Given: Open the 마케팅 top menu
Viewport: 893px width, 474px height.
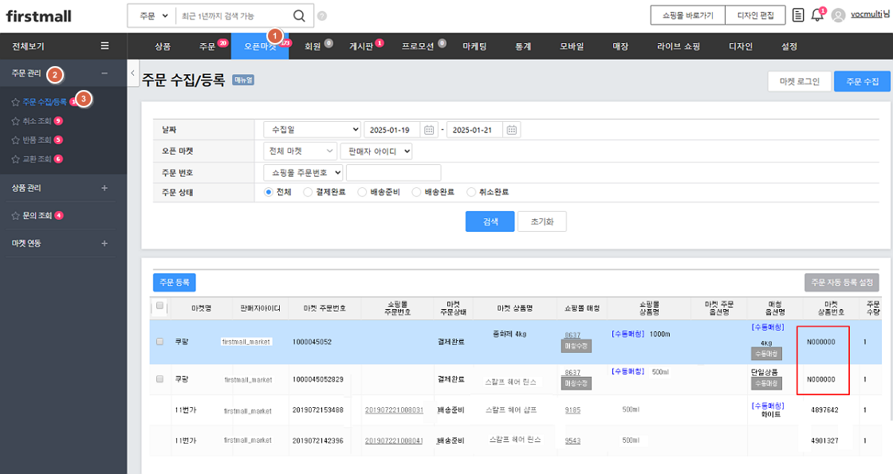Looking at the screenshot, I should (x=474, y=46).
